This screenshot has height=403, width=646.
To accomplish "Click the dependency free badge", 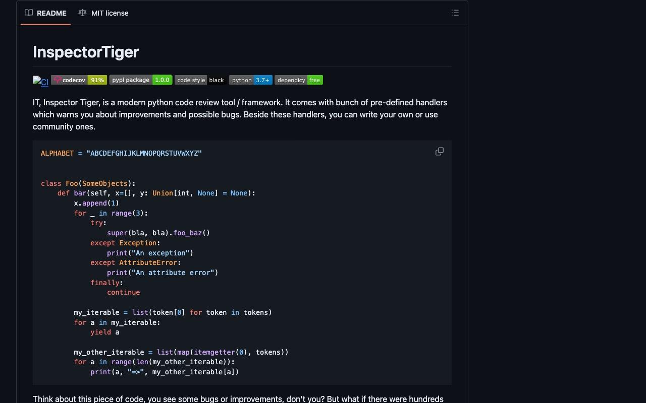I will pos(299,80).
